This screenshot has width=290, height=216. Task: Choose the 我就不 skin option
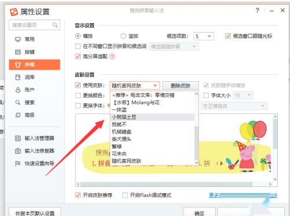tap(152, 124)
